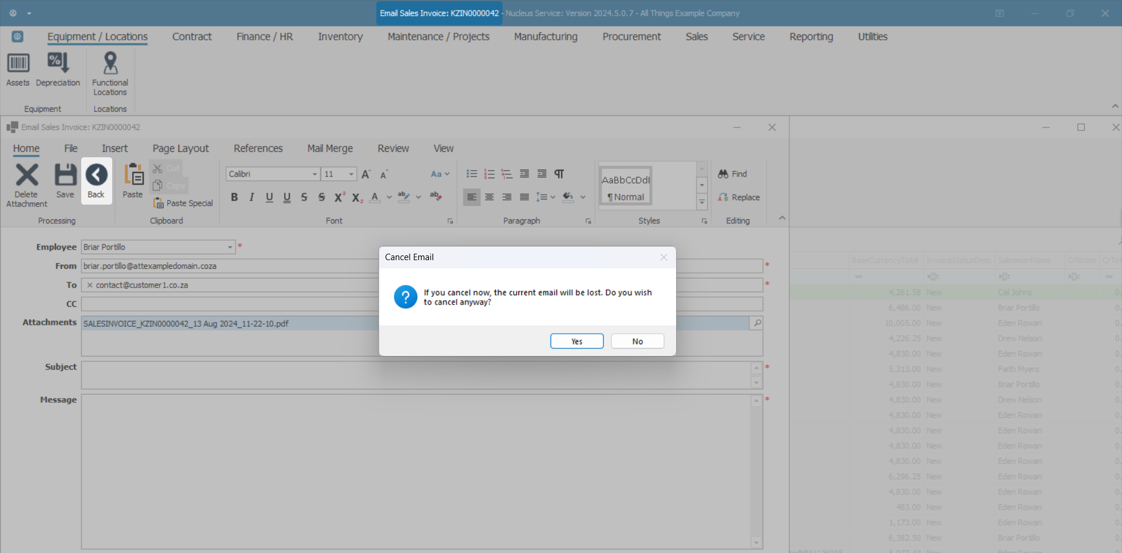Image resolution: width=1122 pixels, height=553 pixels.
Task: Open the Mail Merge tab
Action: point(330,148)
